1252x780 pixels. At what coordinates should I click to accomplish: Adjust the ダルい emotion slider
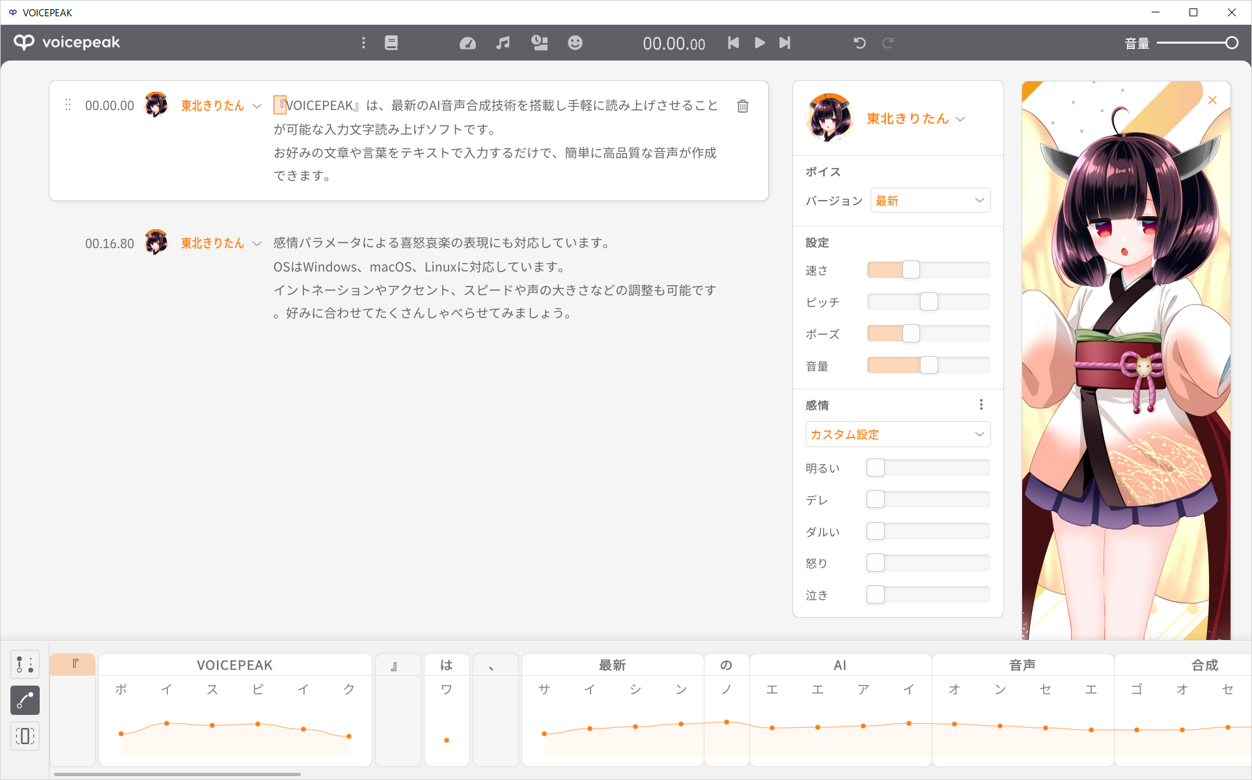point(928,531)
